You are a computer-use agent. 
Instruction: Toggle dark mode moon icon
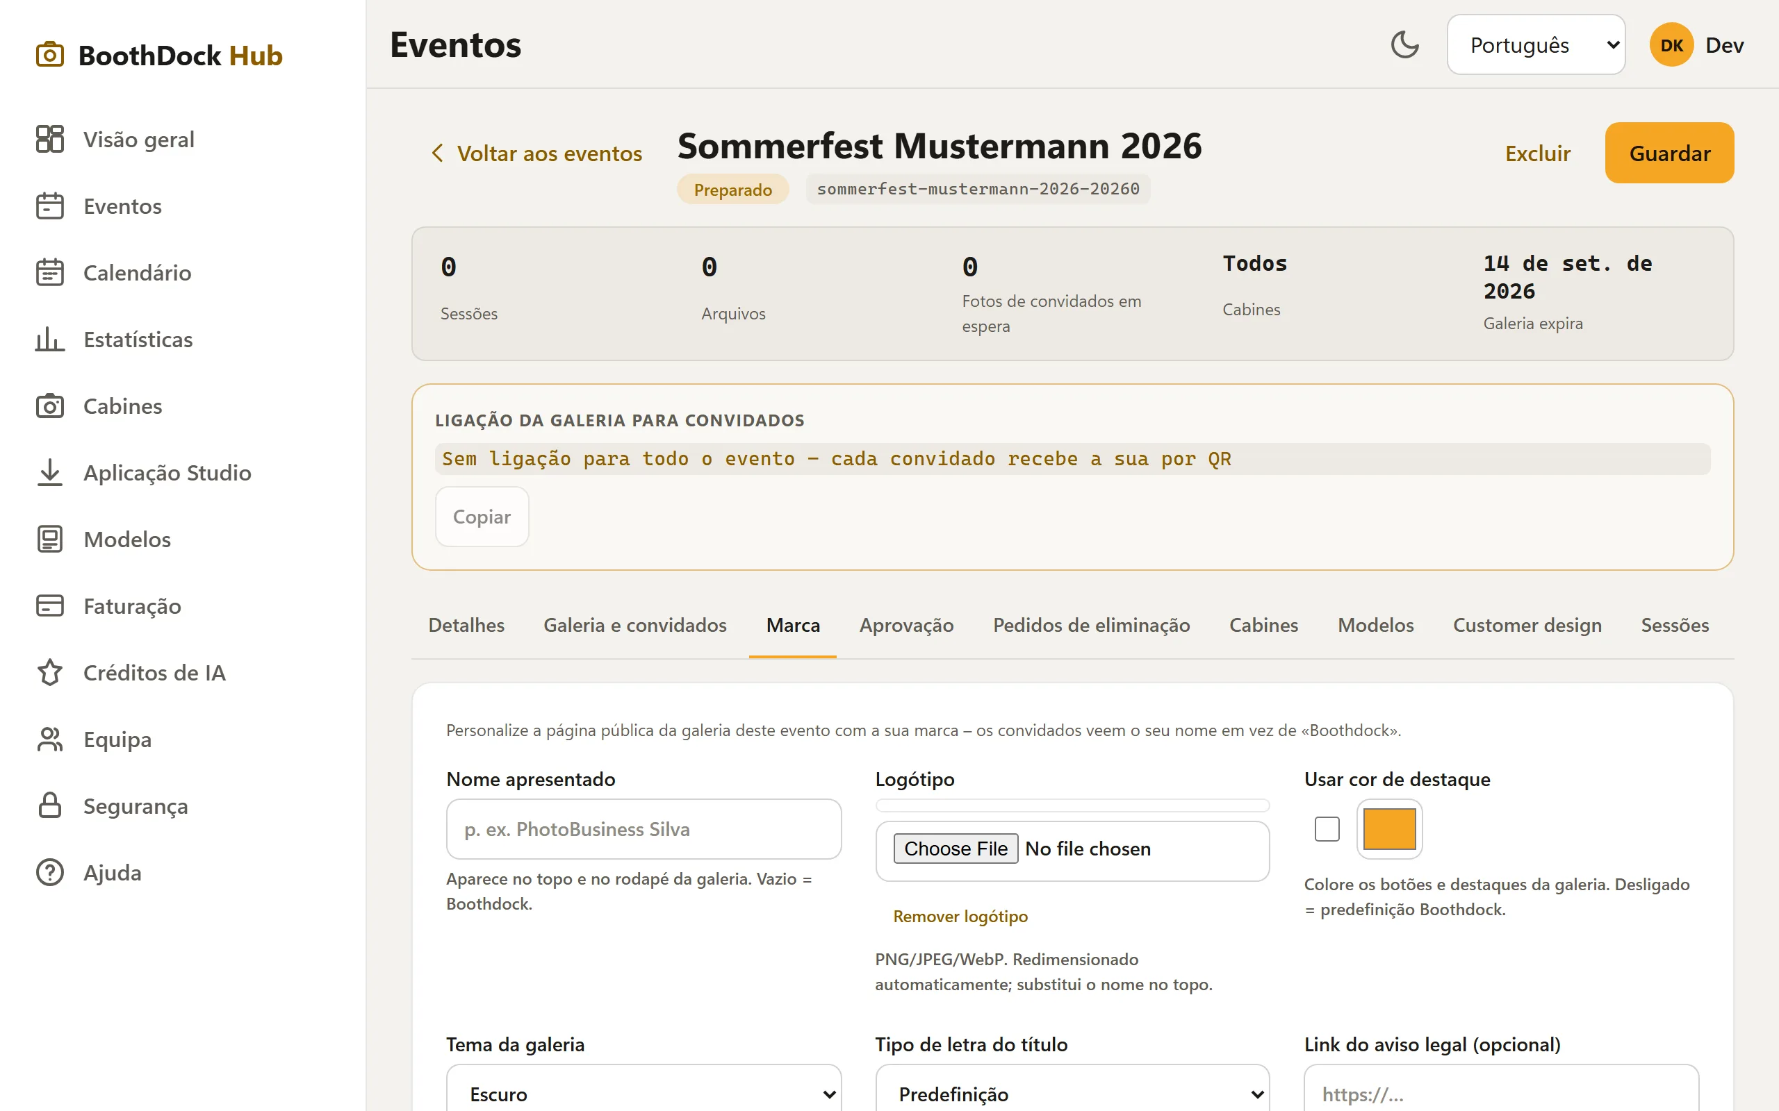pos(1404,45)
